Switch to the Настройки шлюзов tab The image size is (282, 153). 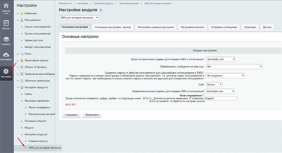tap(192, 27)
